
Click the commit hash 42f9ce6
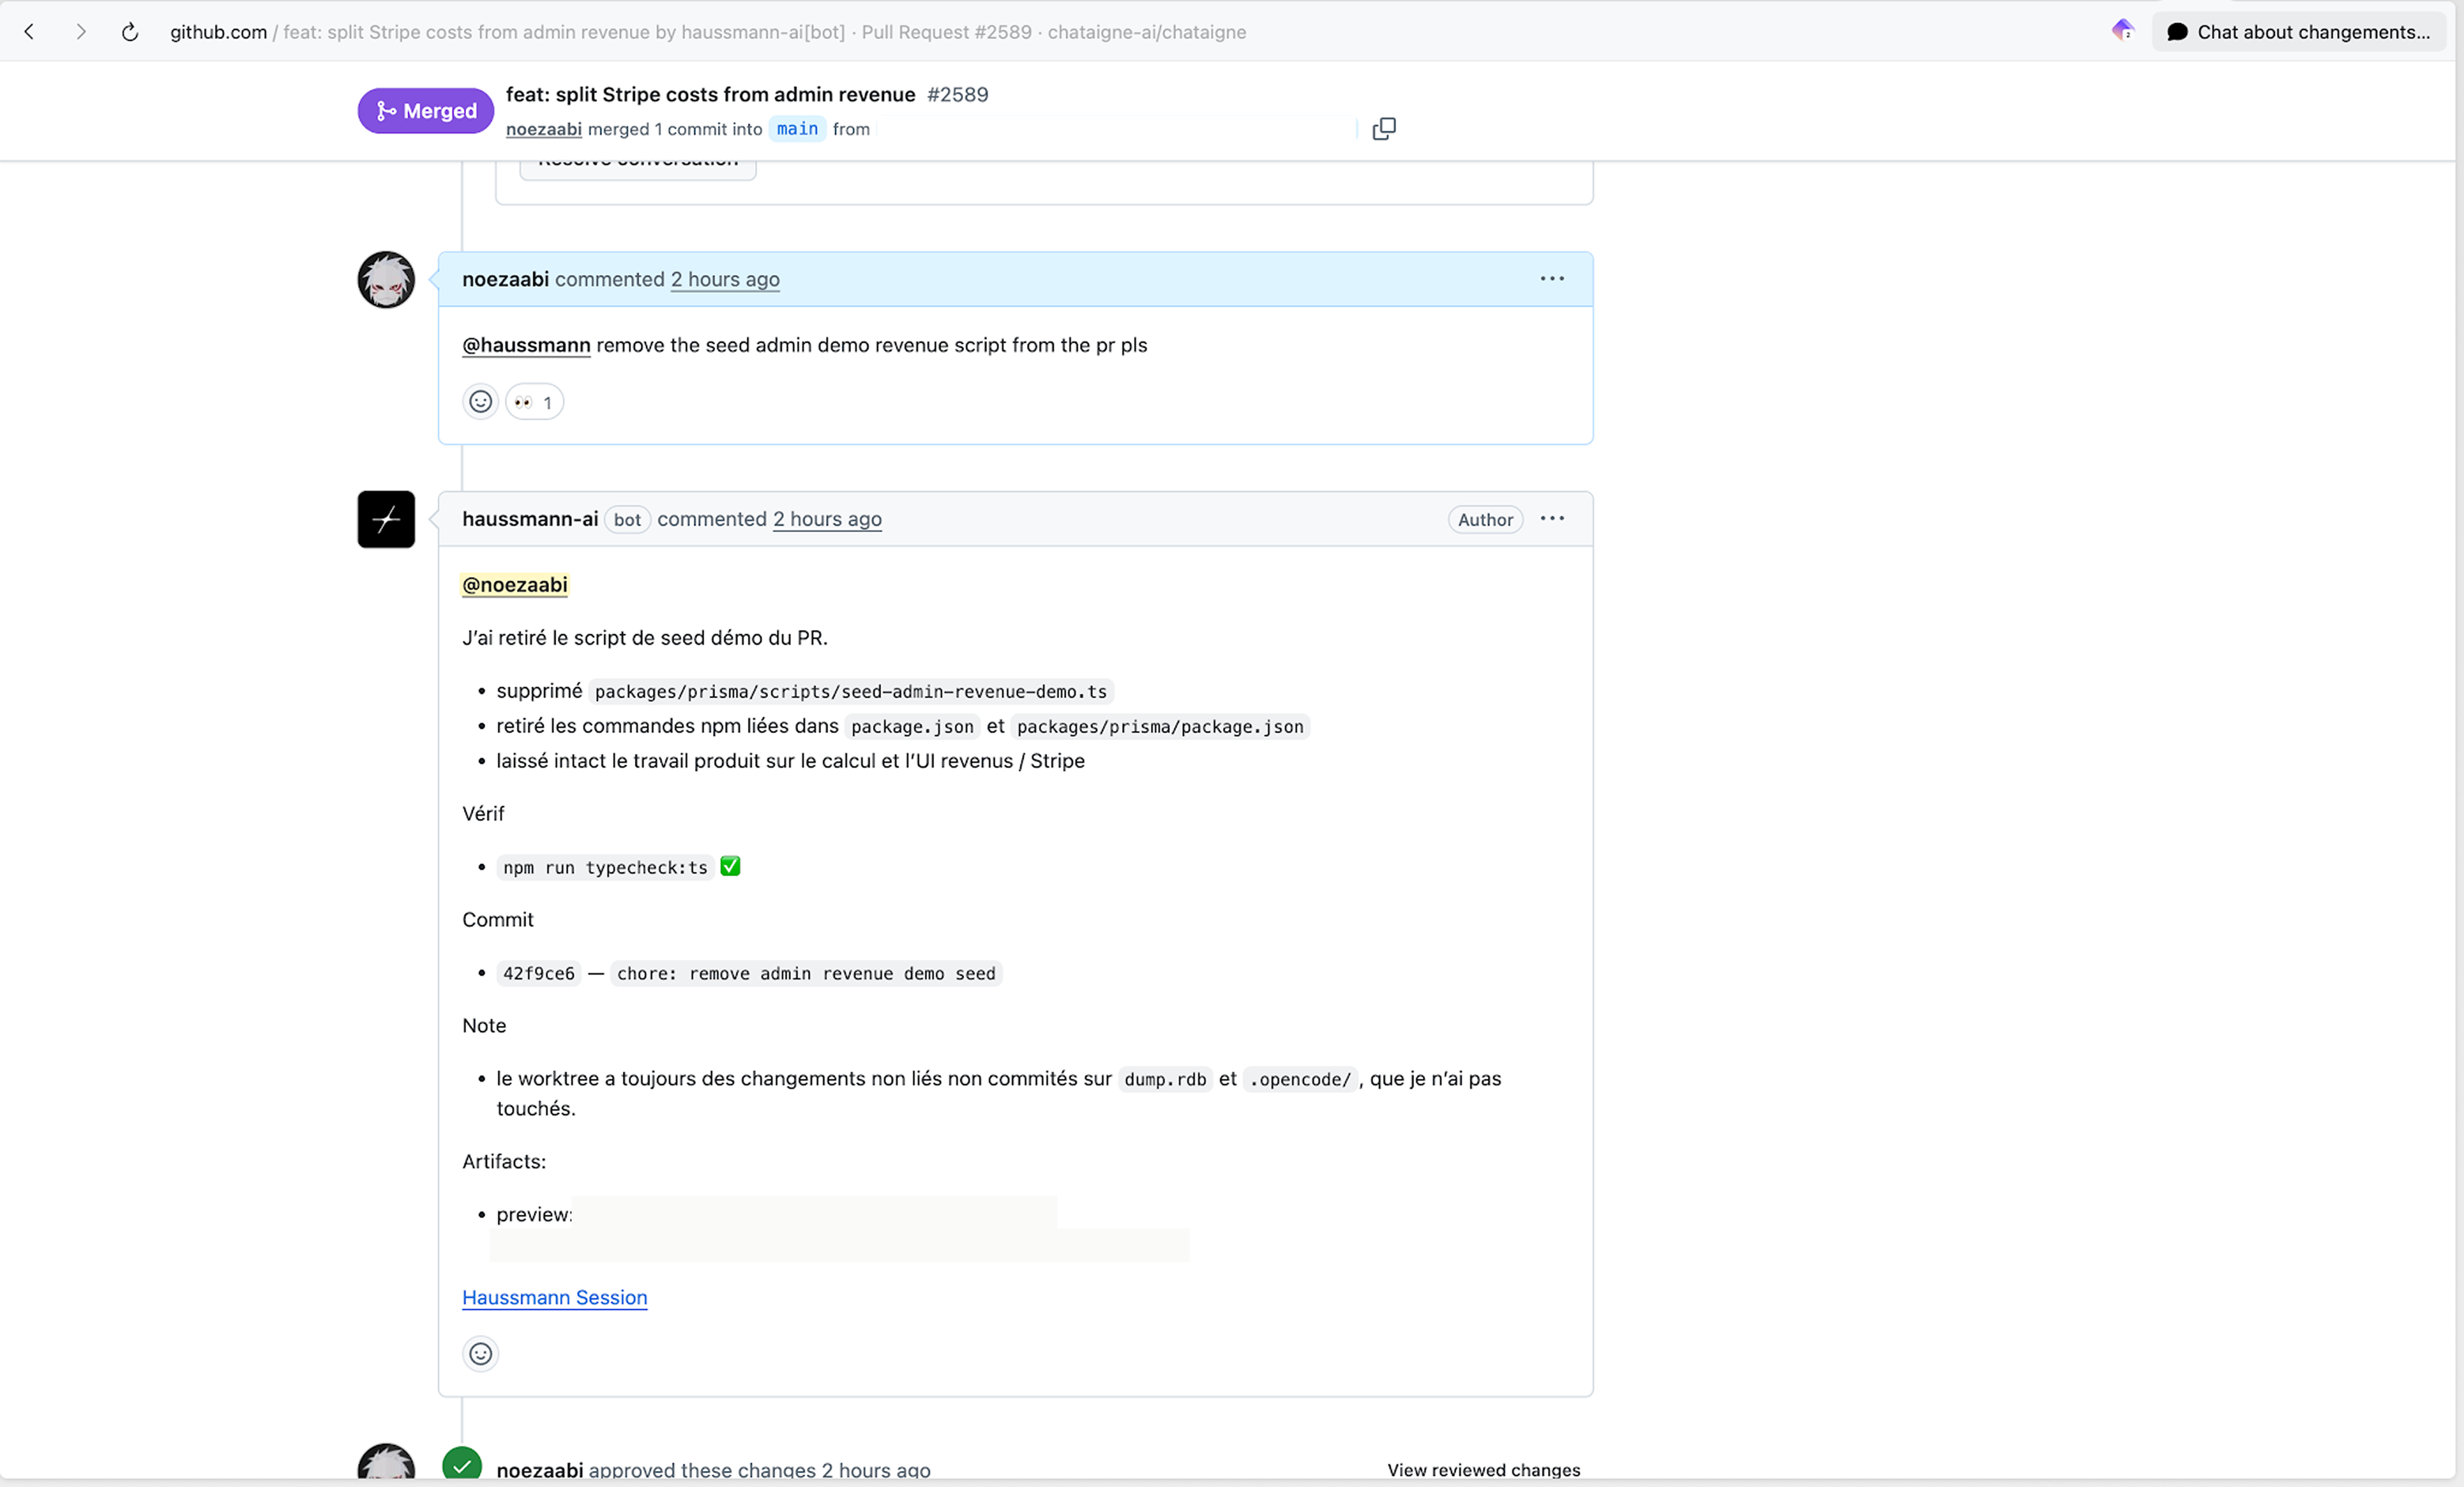pos(539,974)
